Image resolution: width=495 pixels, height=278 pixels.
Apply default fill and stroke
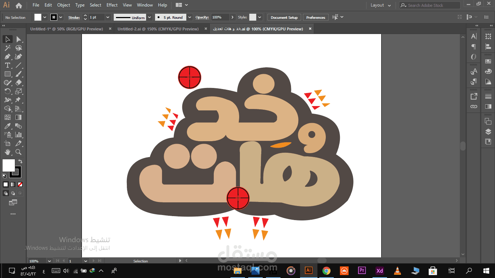pos(4,176)
